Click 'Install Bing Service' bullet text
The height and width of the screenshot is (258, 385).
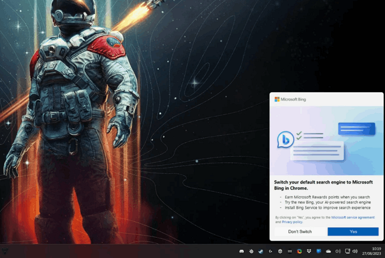[327, 208]
